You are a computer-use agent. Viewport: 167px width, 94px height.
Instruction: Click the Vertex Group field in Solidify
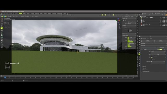pos(158,62)
